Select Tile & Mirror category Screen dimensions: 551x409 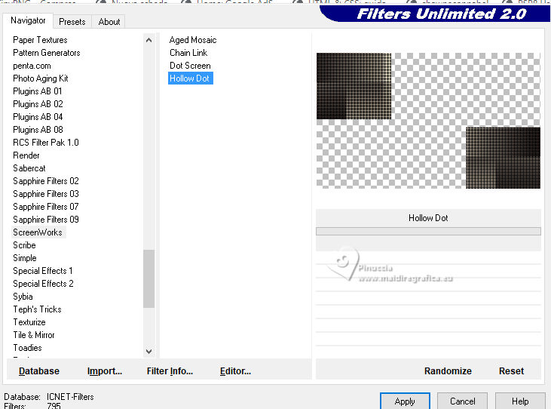tap(34, 335)
